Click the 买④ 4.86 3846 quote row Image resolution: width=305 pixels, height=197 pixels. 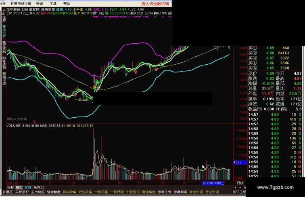coord(269,63)
